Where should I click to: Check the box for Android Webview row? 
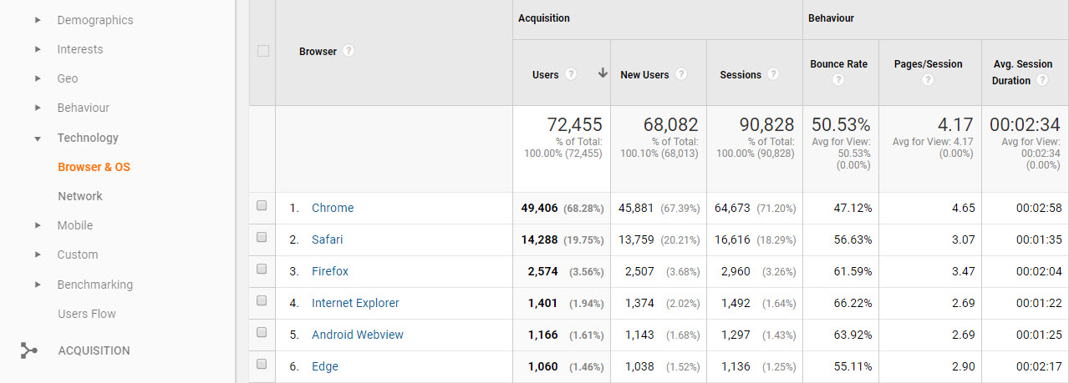262,332
